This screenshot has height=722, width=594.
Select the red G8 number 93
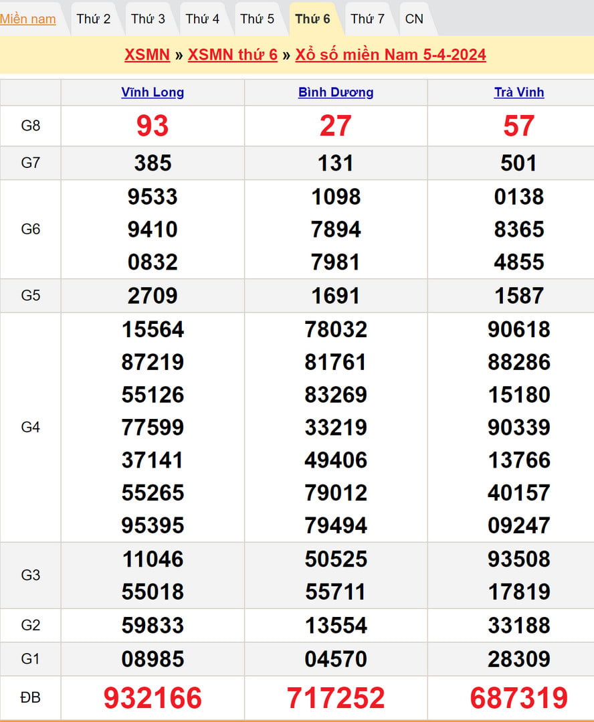pyautogui.click(x=153, y=126)
